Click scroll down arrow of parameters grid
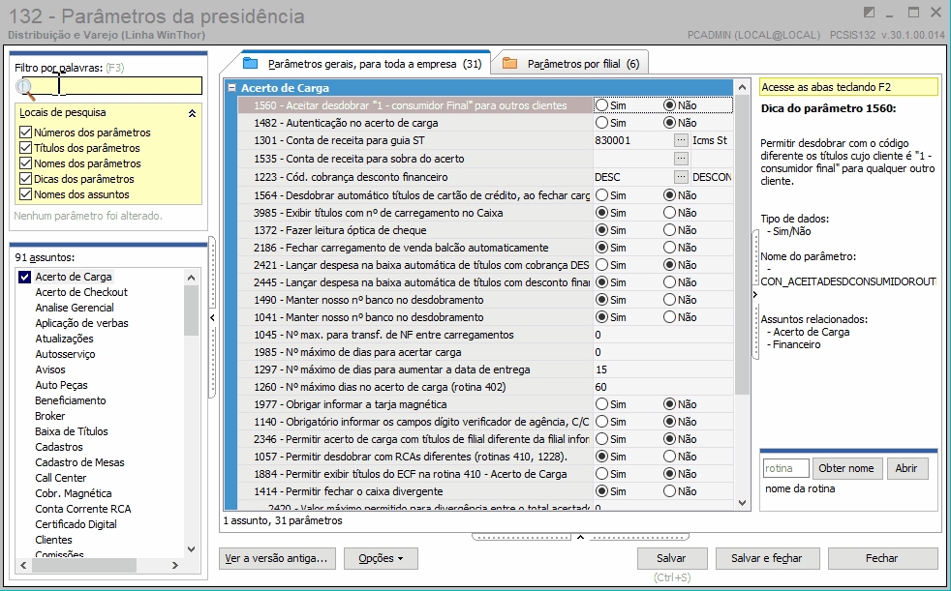Image resolution: width=951 pixels, height=591 pixels. coord(743,503)
